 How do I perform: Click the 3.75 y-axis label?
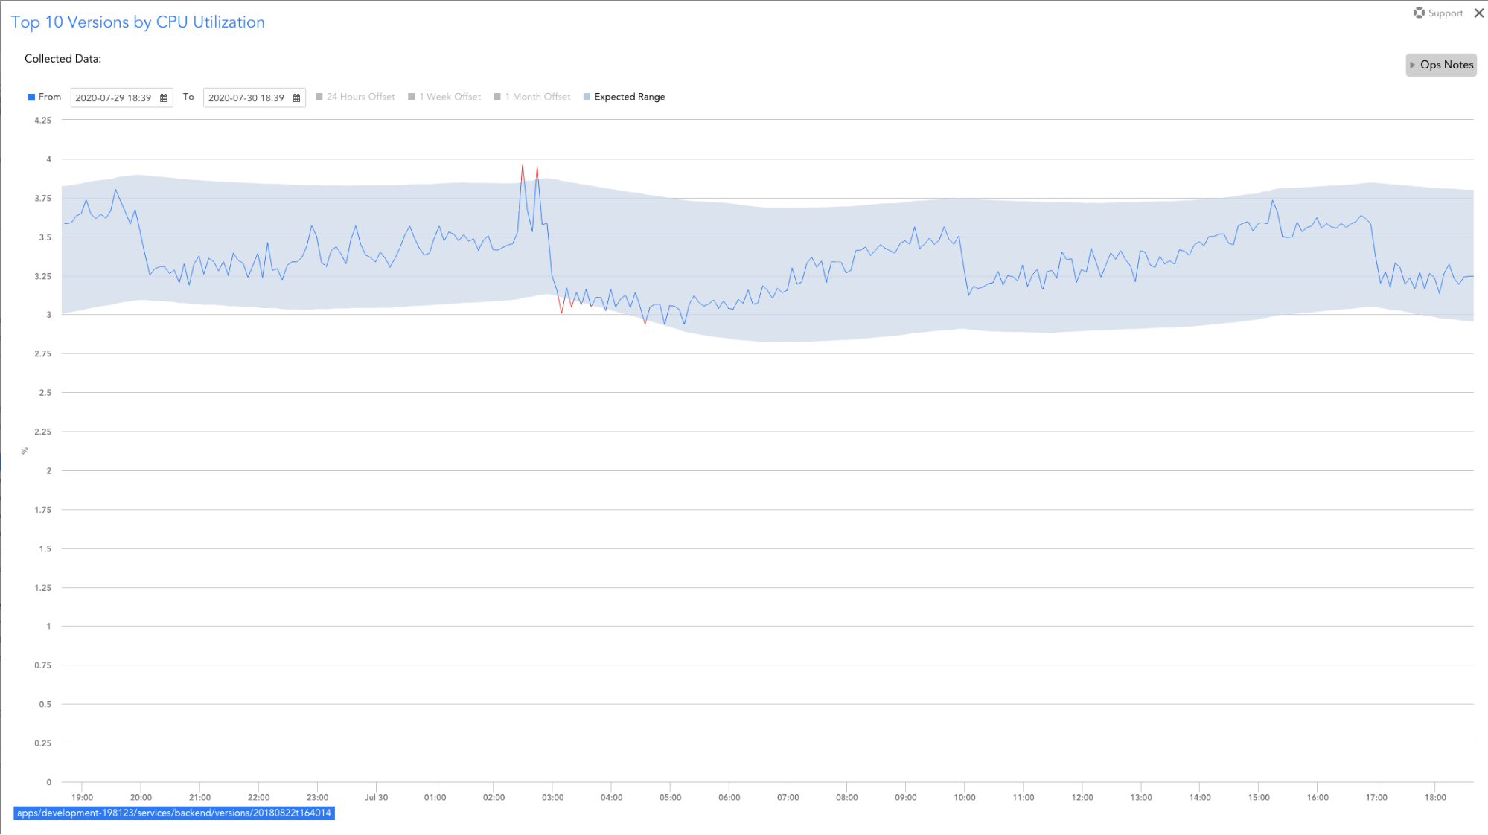43,198
